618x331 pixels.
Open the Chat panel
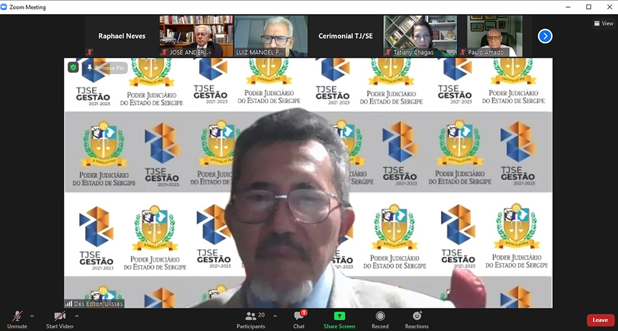click(299, 316)
